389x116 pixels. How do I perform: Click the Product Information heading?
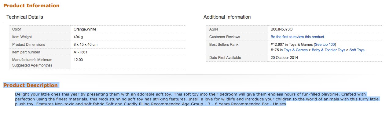pos(31,6)
